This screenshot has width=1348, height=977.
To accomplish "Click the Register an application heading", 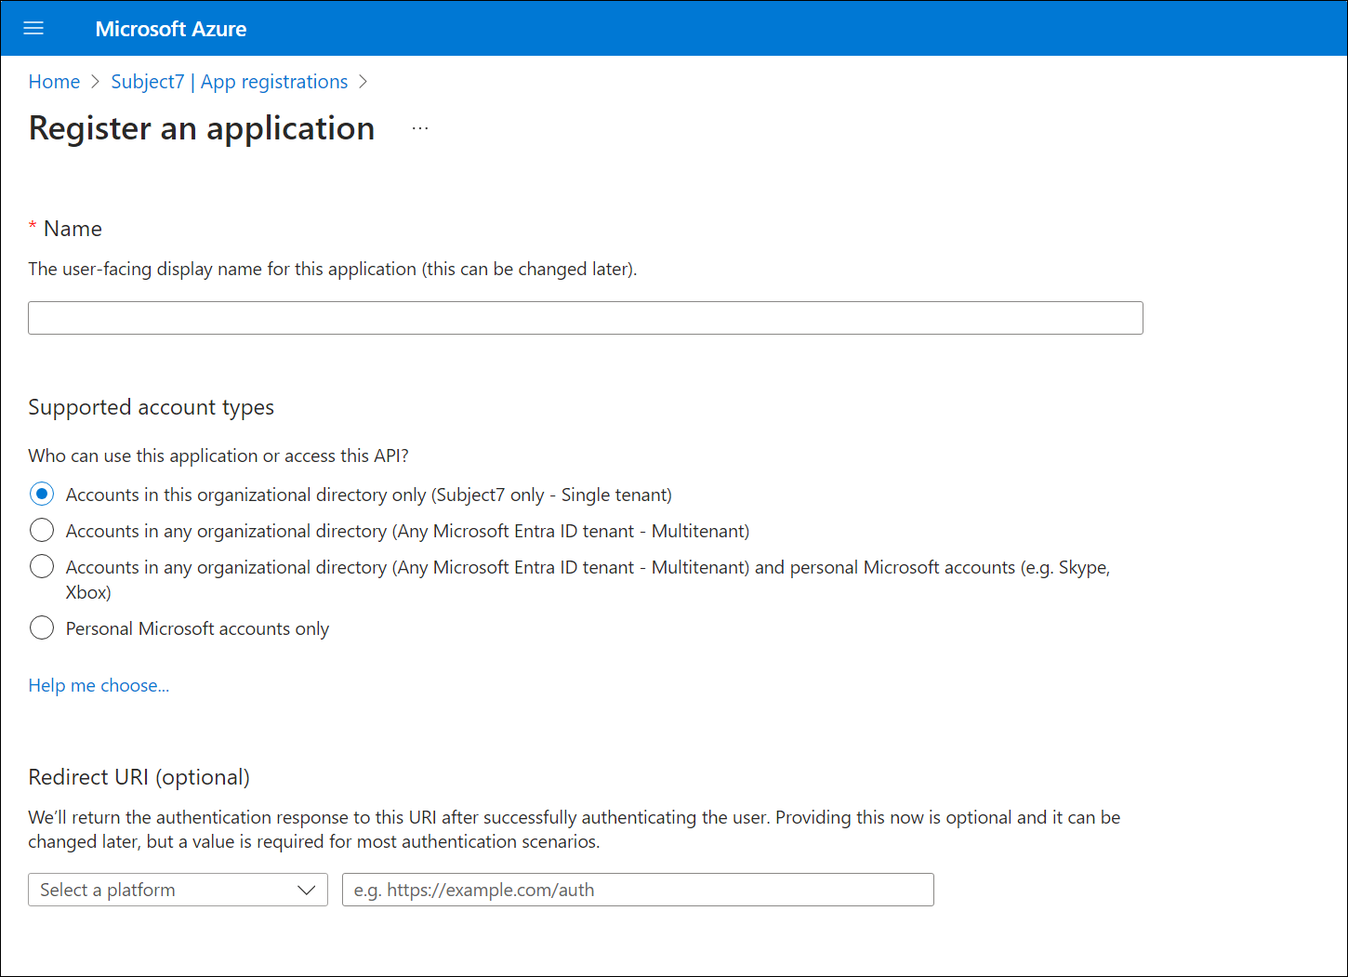I will coord(202,128).
